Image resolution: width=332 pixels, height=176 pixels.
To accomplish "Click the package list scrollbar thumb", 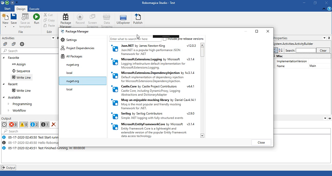I will tap(202, 52).
